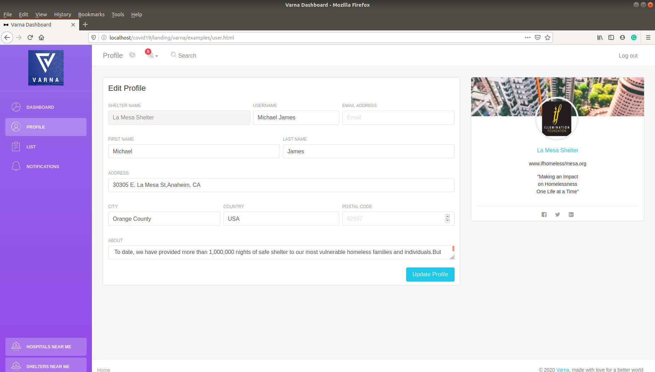
Task: Log out of the dashboard
Action: [x=628, y=55]
